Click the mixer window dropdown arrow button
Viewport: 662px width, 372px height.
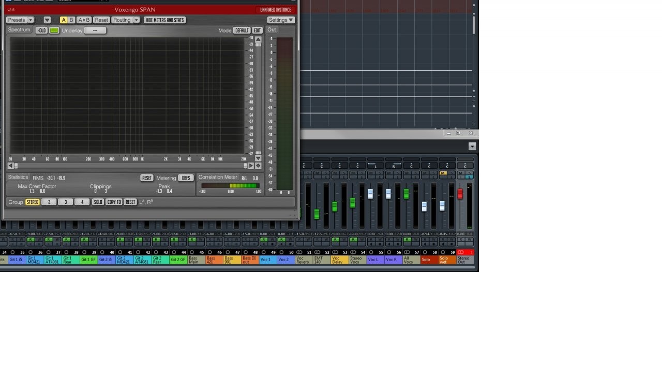[x=472, y=147]
